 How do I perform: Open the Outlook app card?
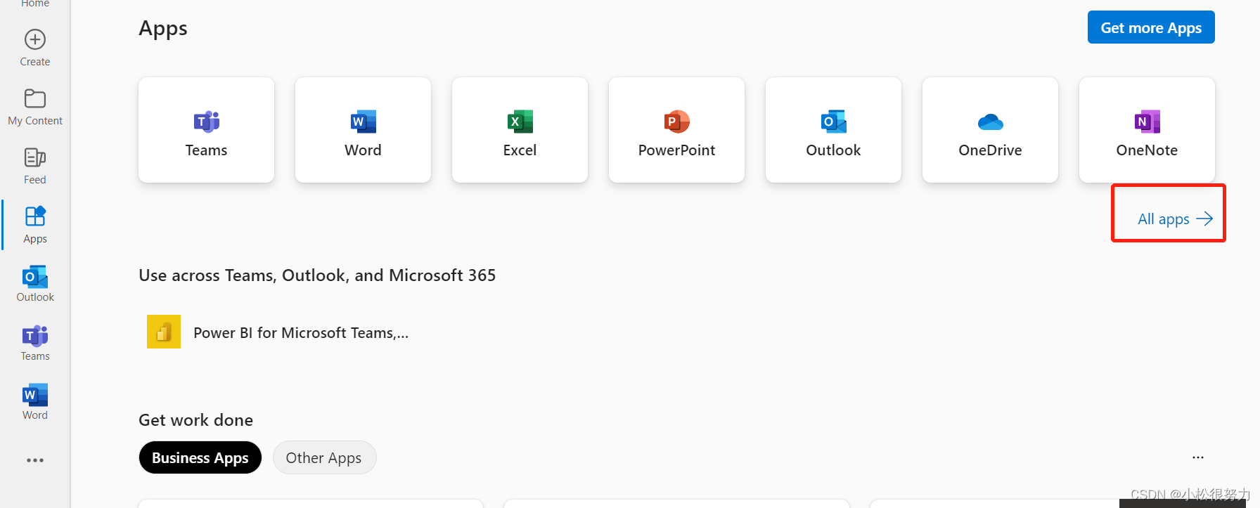pyautogui.click(x=833, y=130)
